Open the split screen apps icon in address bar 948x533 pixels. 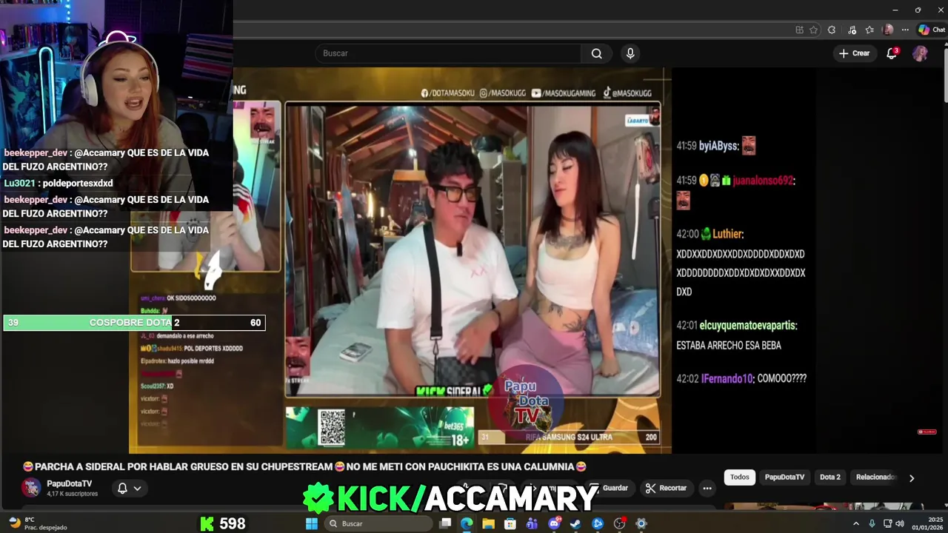tap(799, 30)
